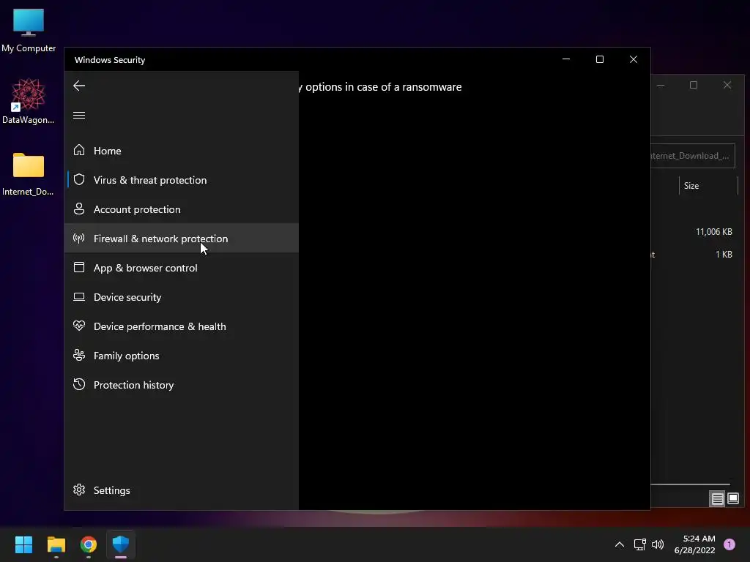Click the Settings gear icon

(79, 490)
